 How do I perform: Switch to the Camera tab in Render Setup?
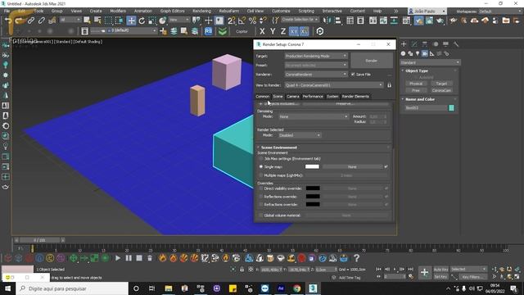pyautogui.click(x=293, y=97)
